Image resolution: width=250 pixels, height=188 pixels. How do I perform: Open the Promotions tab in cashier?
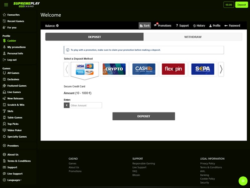[162, 26]
